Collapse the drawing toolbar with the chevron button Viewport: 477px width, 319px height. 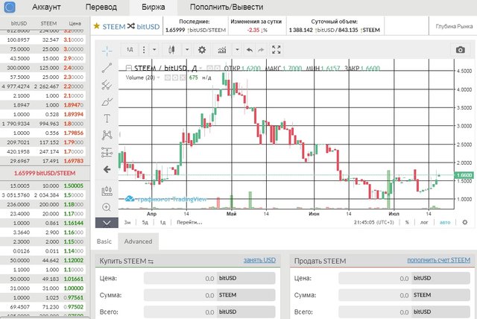coord(107,223)
